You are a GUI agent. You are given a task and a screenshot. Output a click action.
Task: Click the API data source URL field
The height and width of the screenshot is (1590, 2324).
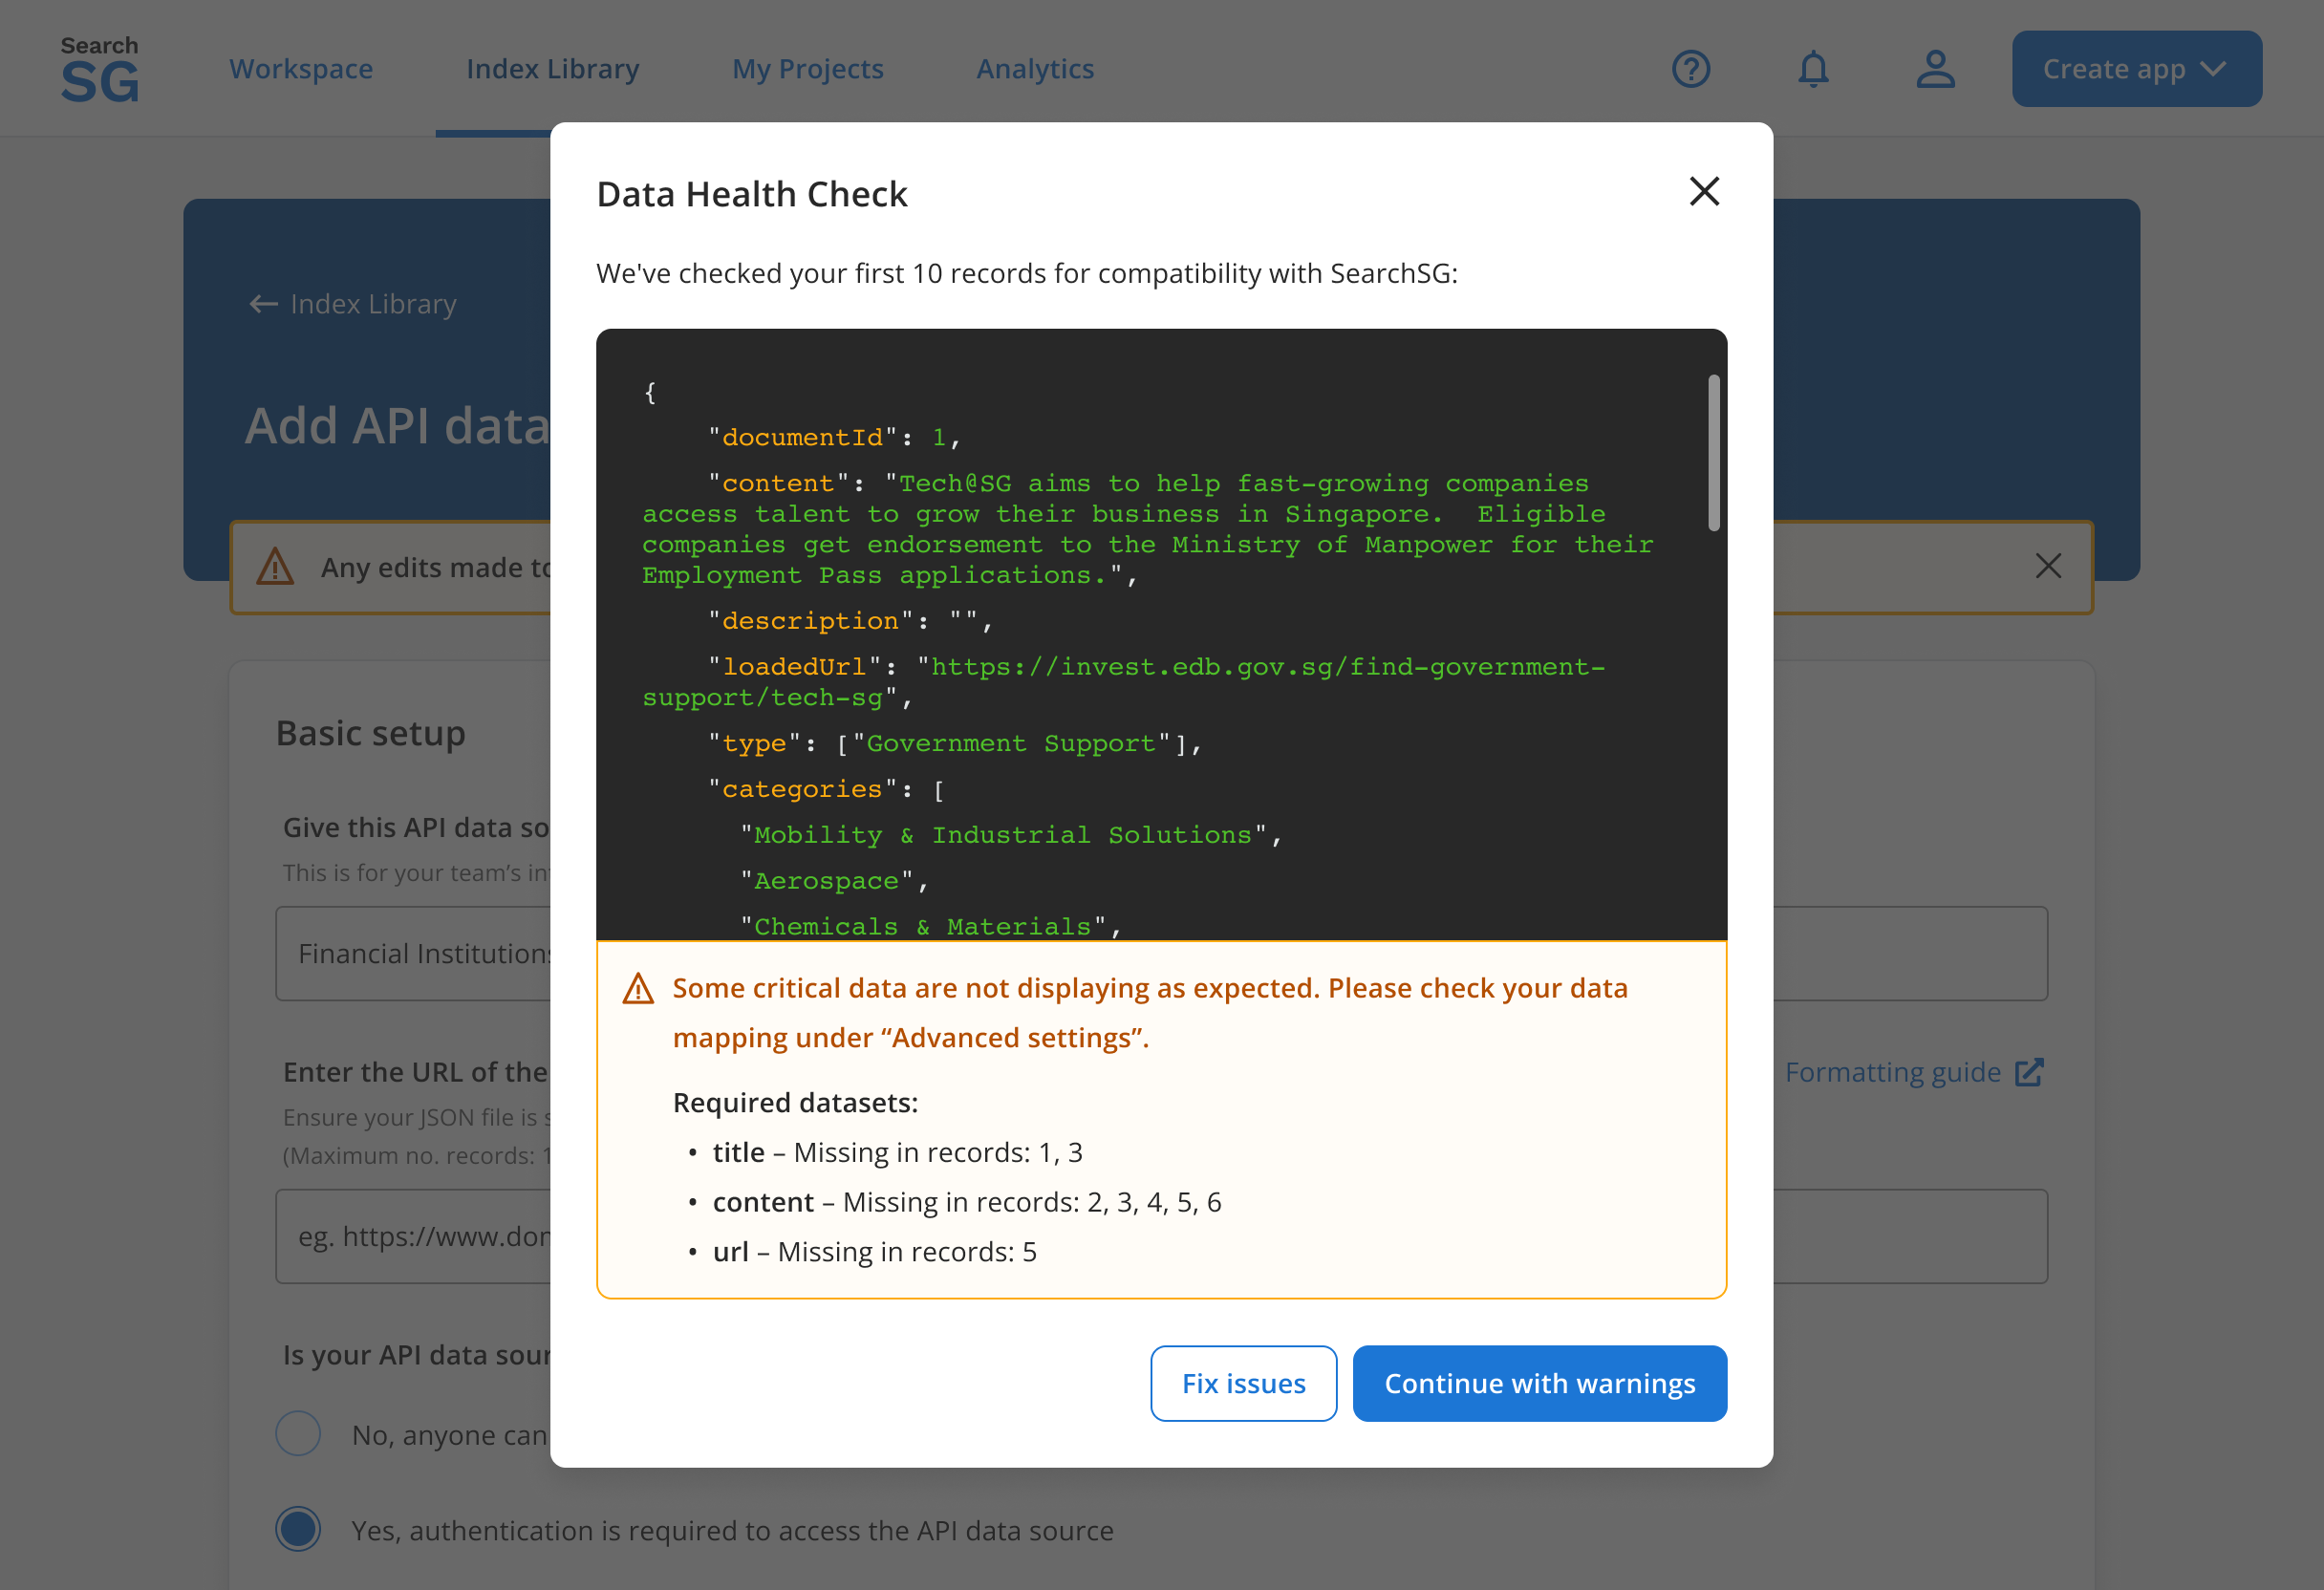[420, 1236]
